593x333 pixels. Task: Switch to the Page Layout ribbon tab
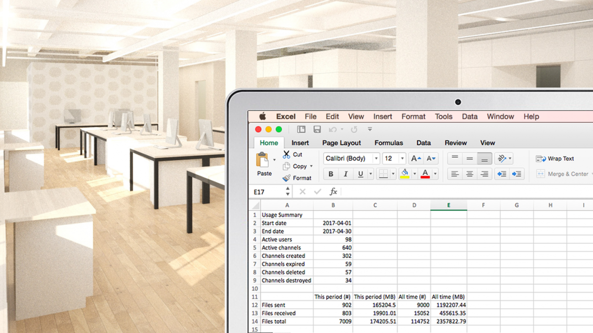[x=341, y=143]
